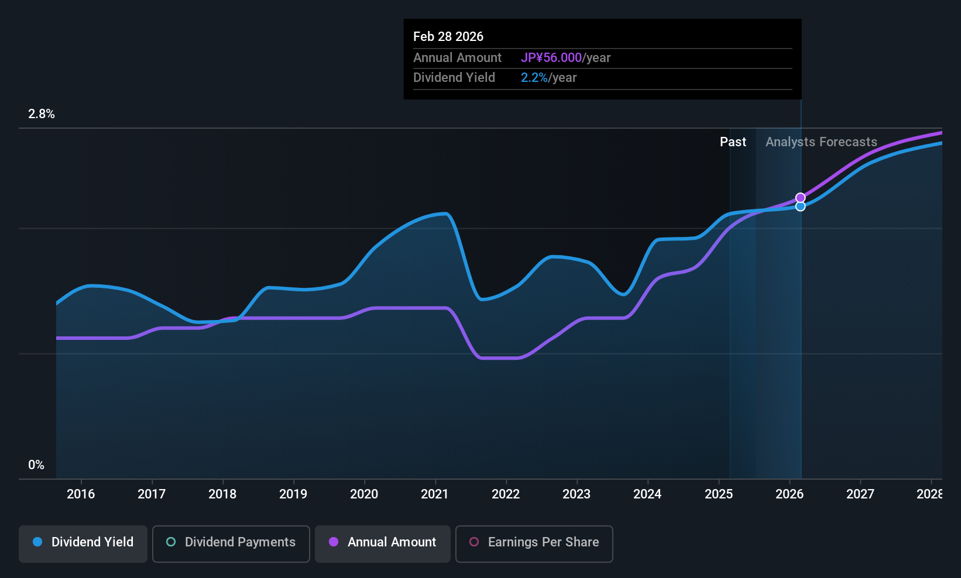Select the blue Dividend Yield data point marker
The height and width of the screenshot is (578, 961).
coord(800,206)
